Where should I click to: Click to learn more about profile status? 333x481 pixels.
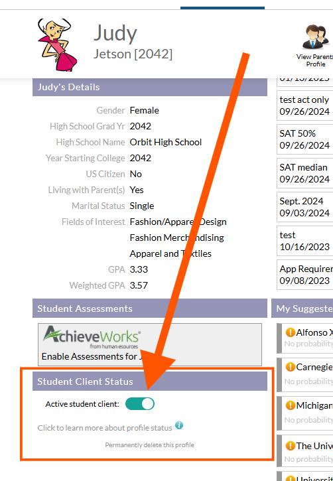coord(105,428)
